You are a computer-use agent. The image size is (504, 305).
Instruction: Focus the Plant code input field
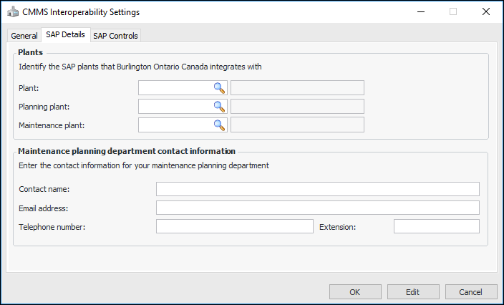(x=175, y=88)
